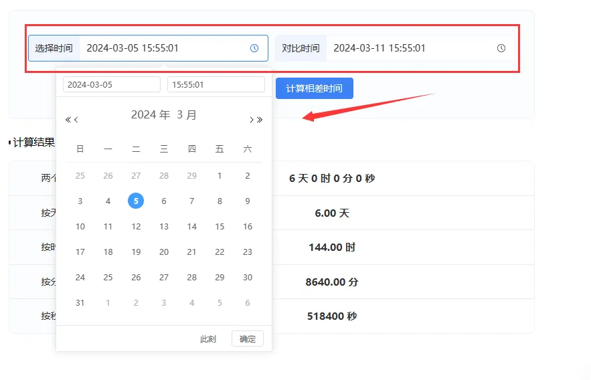Click result value 518400 秒
This screenshot has width=591, height=380.
(x=332, y=316)
